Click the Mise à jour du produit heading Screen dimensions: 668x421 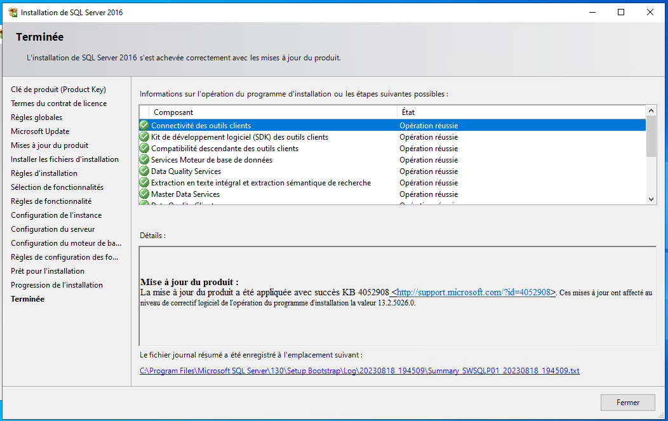click(x=190, y=282)
